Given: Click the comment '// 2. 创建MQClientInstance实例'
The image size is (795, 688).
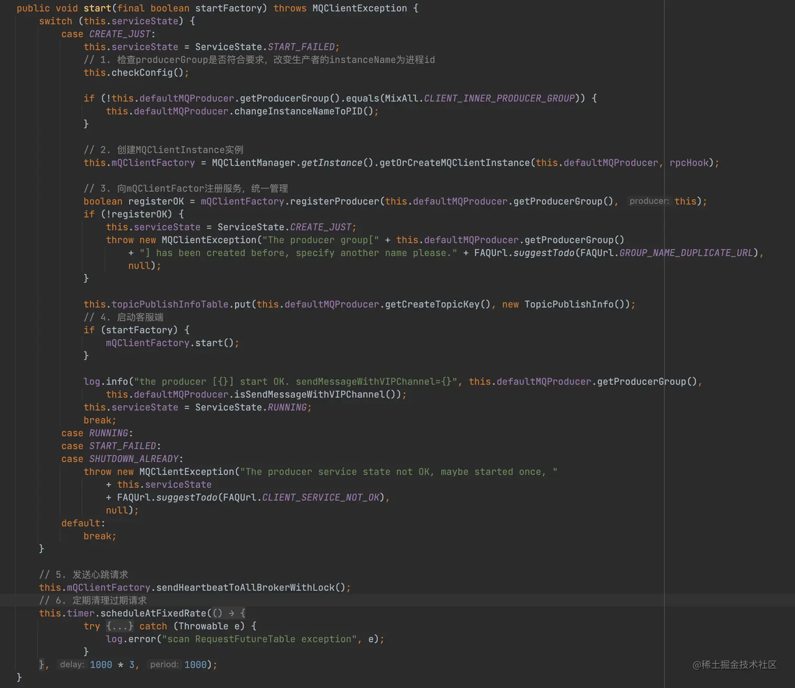Looking at the screenshot, I should click(x=163, y=150).
